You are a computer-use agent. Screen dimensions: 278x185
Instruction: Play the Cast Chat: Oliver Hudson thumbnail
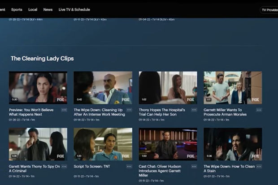[x=168, y=144]
